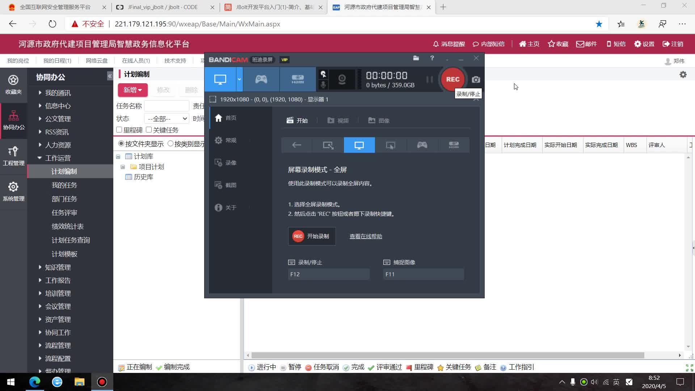Open 收藏夹 sidebar icon

coord(13,85)
